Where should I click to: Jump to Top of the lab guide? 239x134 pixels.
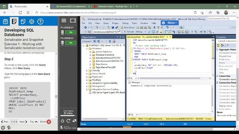coord(34,122)
